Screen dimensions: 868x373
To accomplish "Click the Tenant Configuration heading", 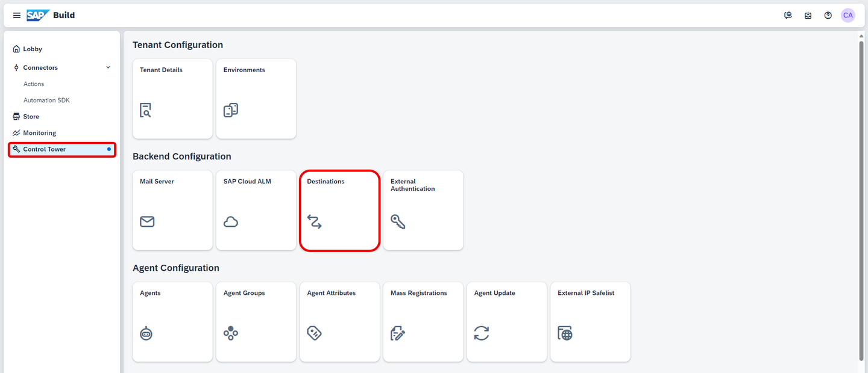I will [178, 45].
